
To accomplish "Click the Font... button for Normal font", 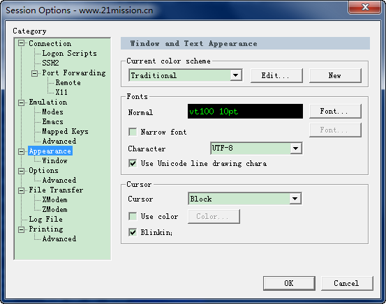I will pyautogui.click(x=335, y=111).
